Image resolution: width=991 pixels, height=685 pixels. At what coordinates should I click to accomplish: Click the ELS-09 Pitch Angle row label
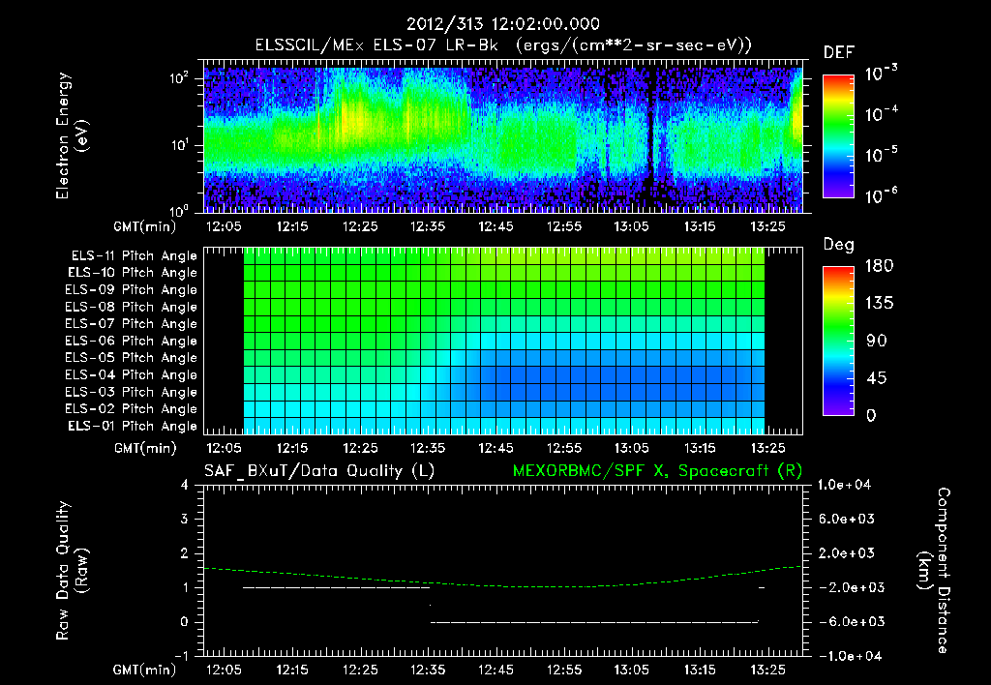[132, 290]
